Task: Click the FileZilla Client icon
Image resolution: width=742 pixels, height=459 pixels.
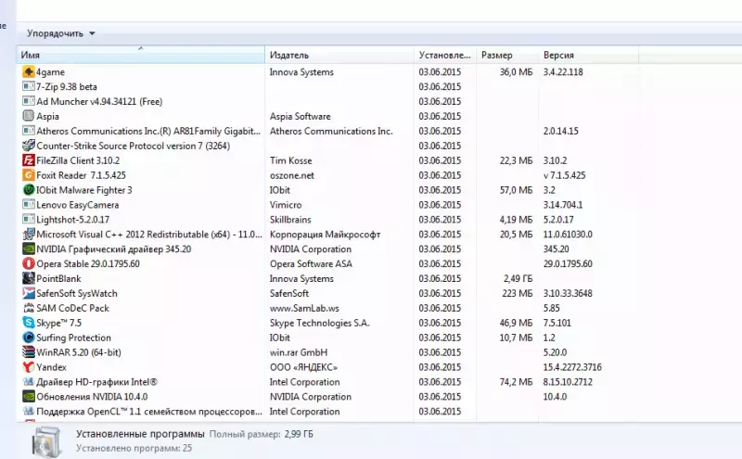Action: tap(29, 160)
